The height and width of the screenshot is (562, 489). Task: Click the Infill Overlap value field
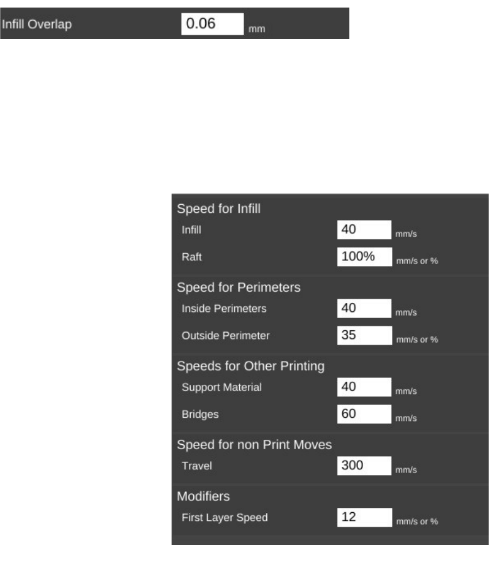[x=213, y=25]
